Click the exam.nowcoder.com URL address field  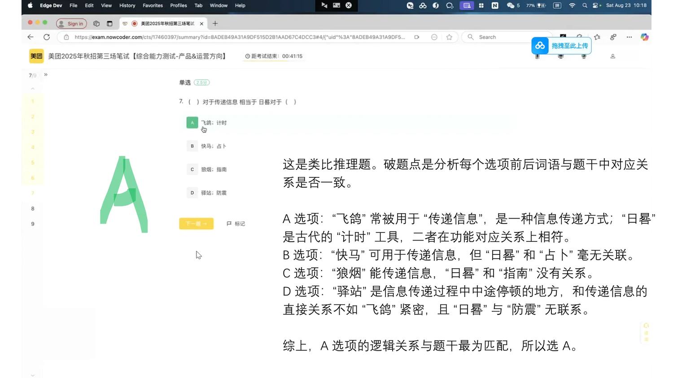pyautogui.click(x=240, y=37)
